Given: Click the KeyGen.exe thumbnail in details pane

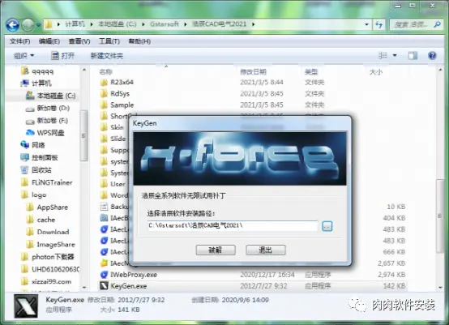Looking at the screenshot, I should 26,306.
